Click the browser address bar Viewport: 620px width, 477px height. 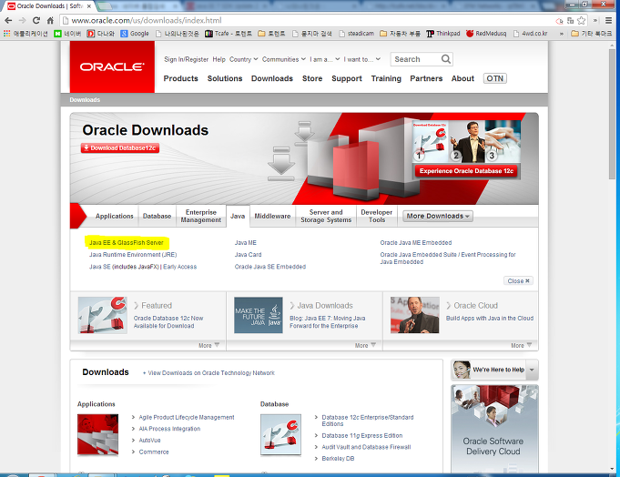click(x=309, y=21)
